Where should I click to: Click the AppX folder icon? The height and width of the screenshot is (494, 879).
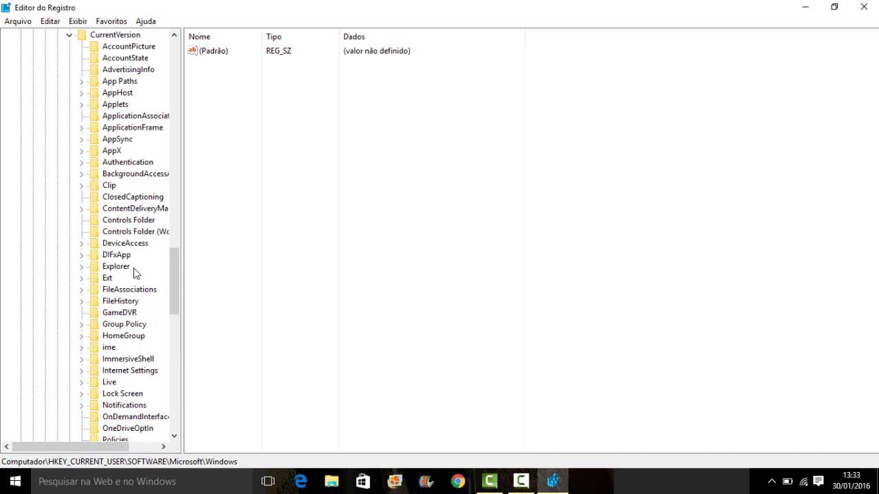pyautogui.click(x=94, y=151)
